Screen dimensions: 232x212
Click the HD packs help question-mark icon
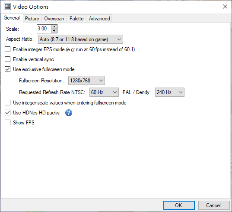pyautogui.click(x=69, y=113)
